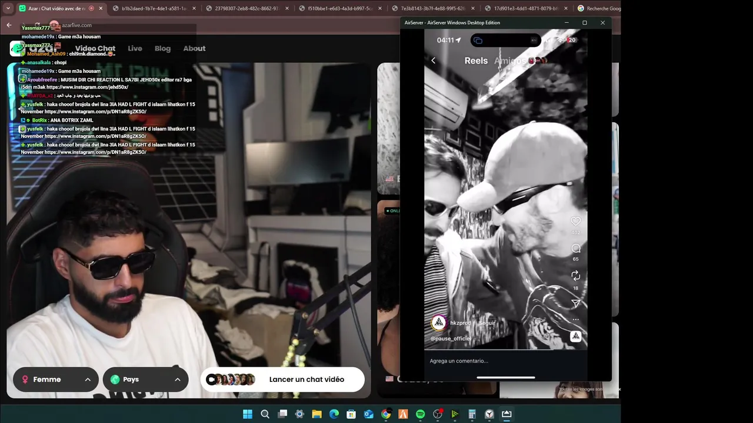Viewport: 753px width, 423px height.
Task: Select the Reels header label
Action: [x=476, y=61]
